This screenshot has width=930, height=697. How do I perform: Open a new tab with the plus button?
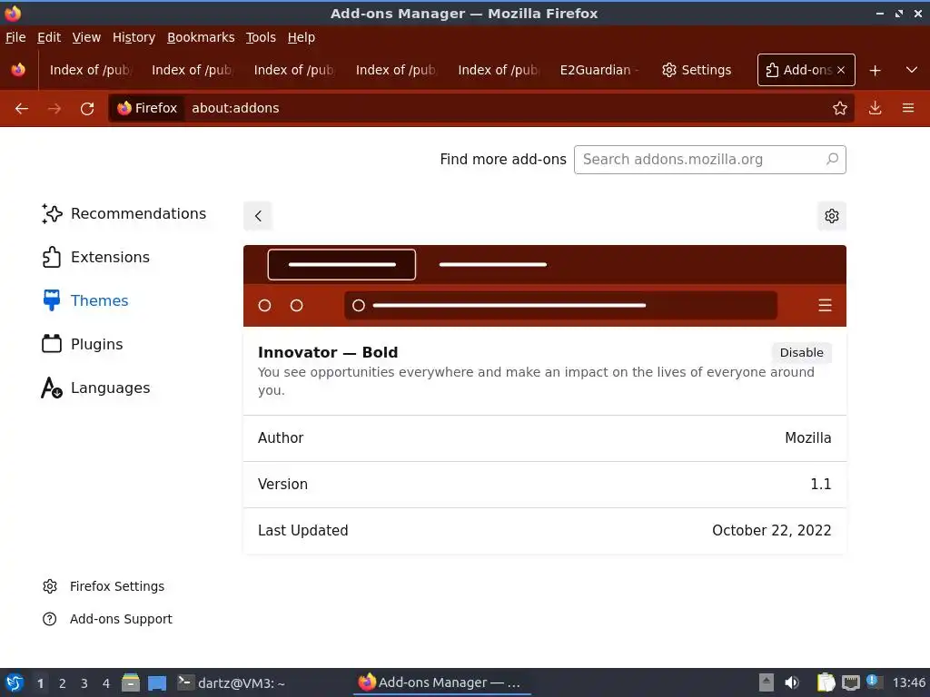click(875, 71)
